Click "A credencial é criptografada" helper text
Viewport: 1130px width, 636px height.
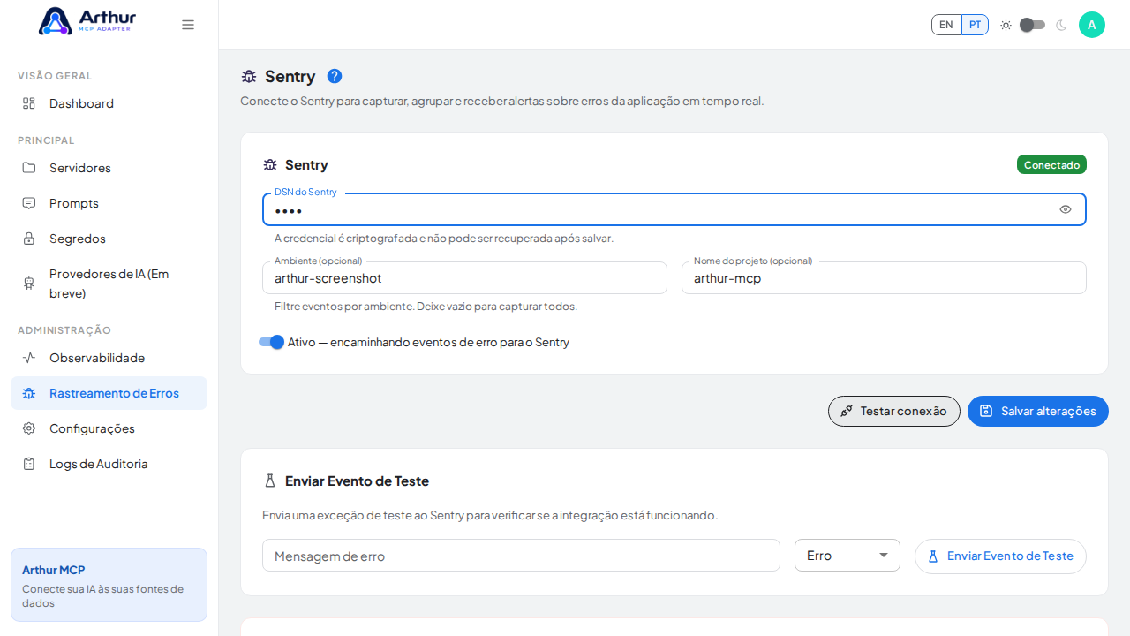pos(444,238)
